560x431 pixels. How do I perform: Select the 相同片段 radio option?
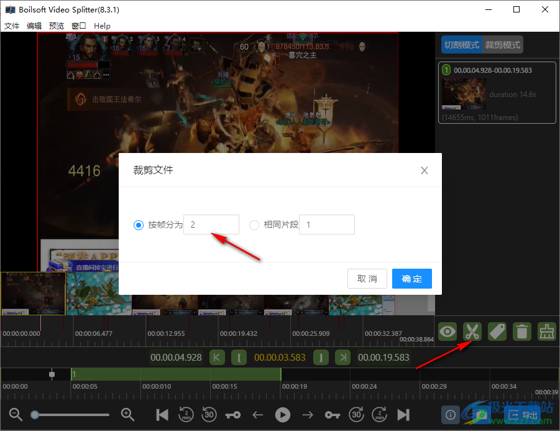(x=254, y=225)
